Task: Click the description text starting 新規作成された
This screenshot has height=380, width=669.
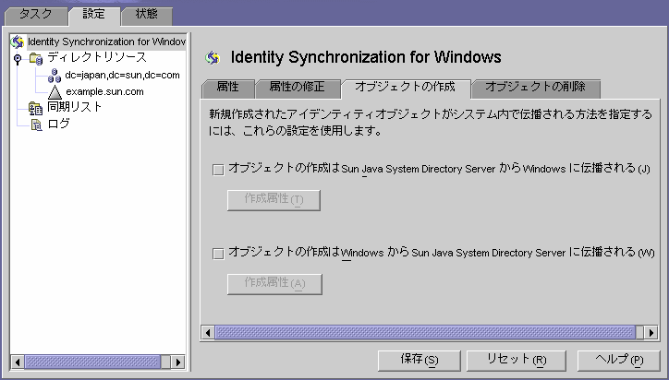Action: tap(430, 123)
